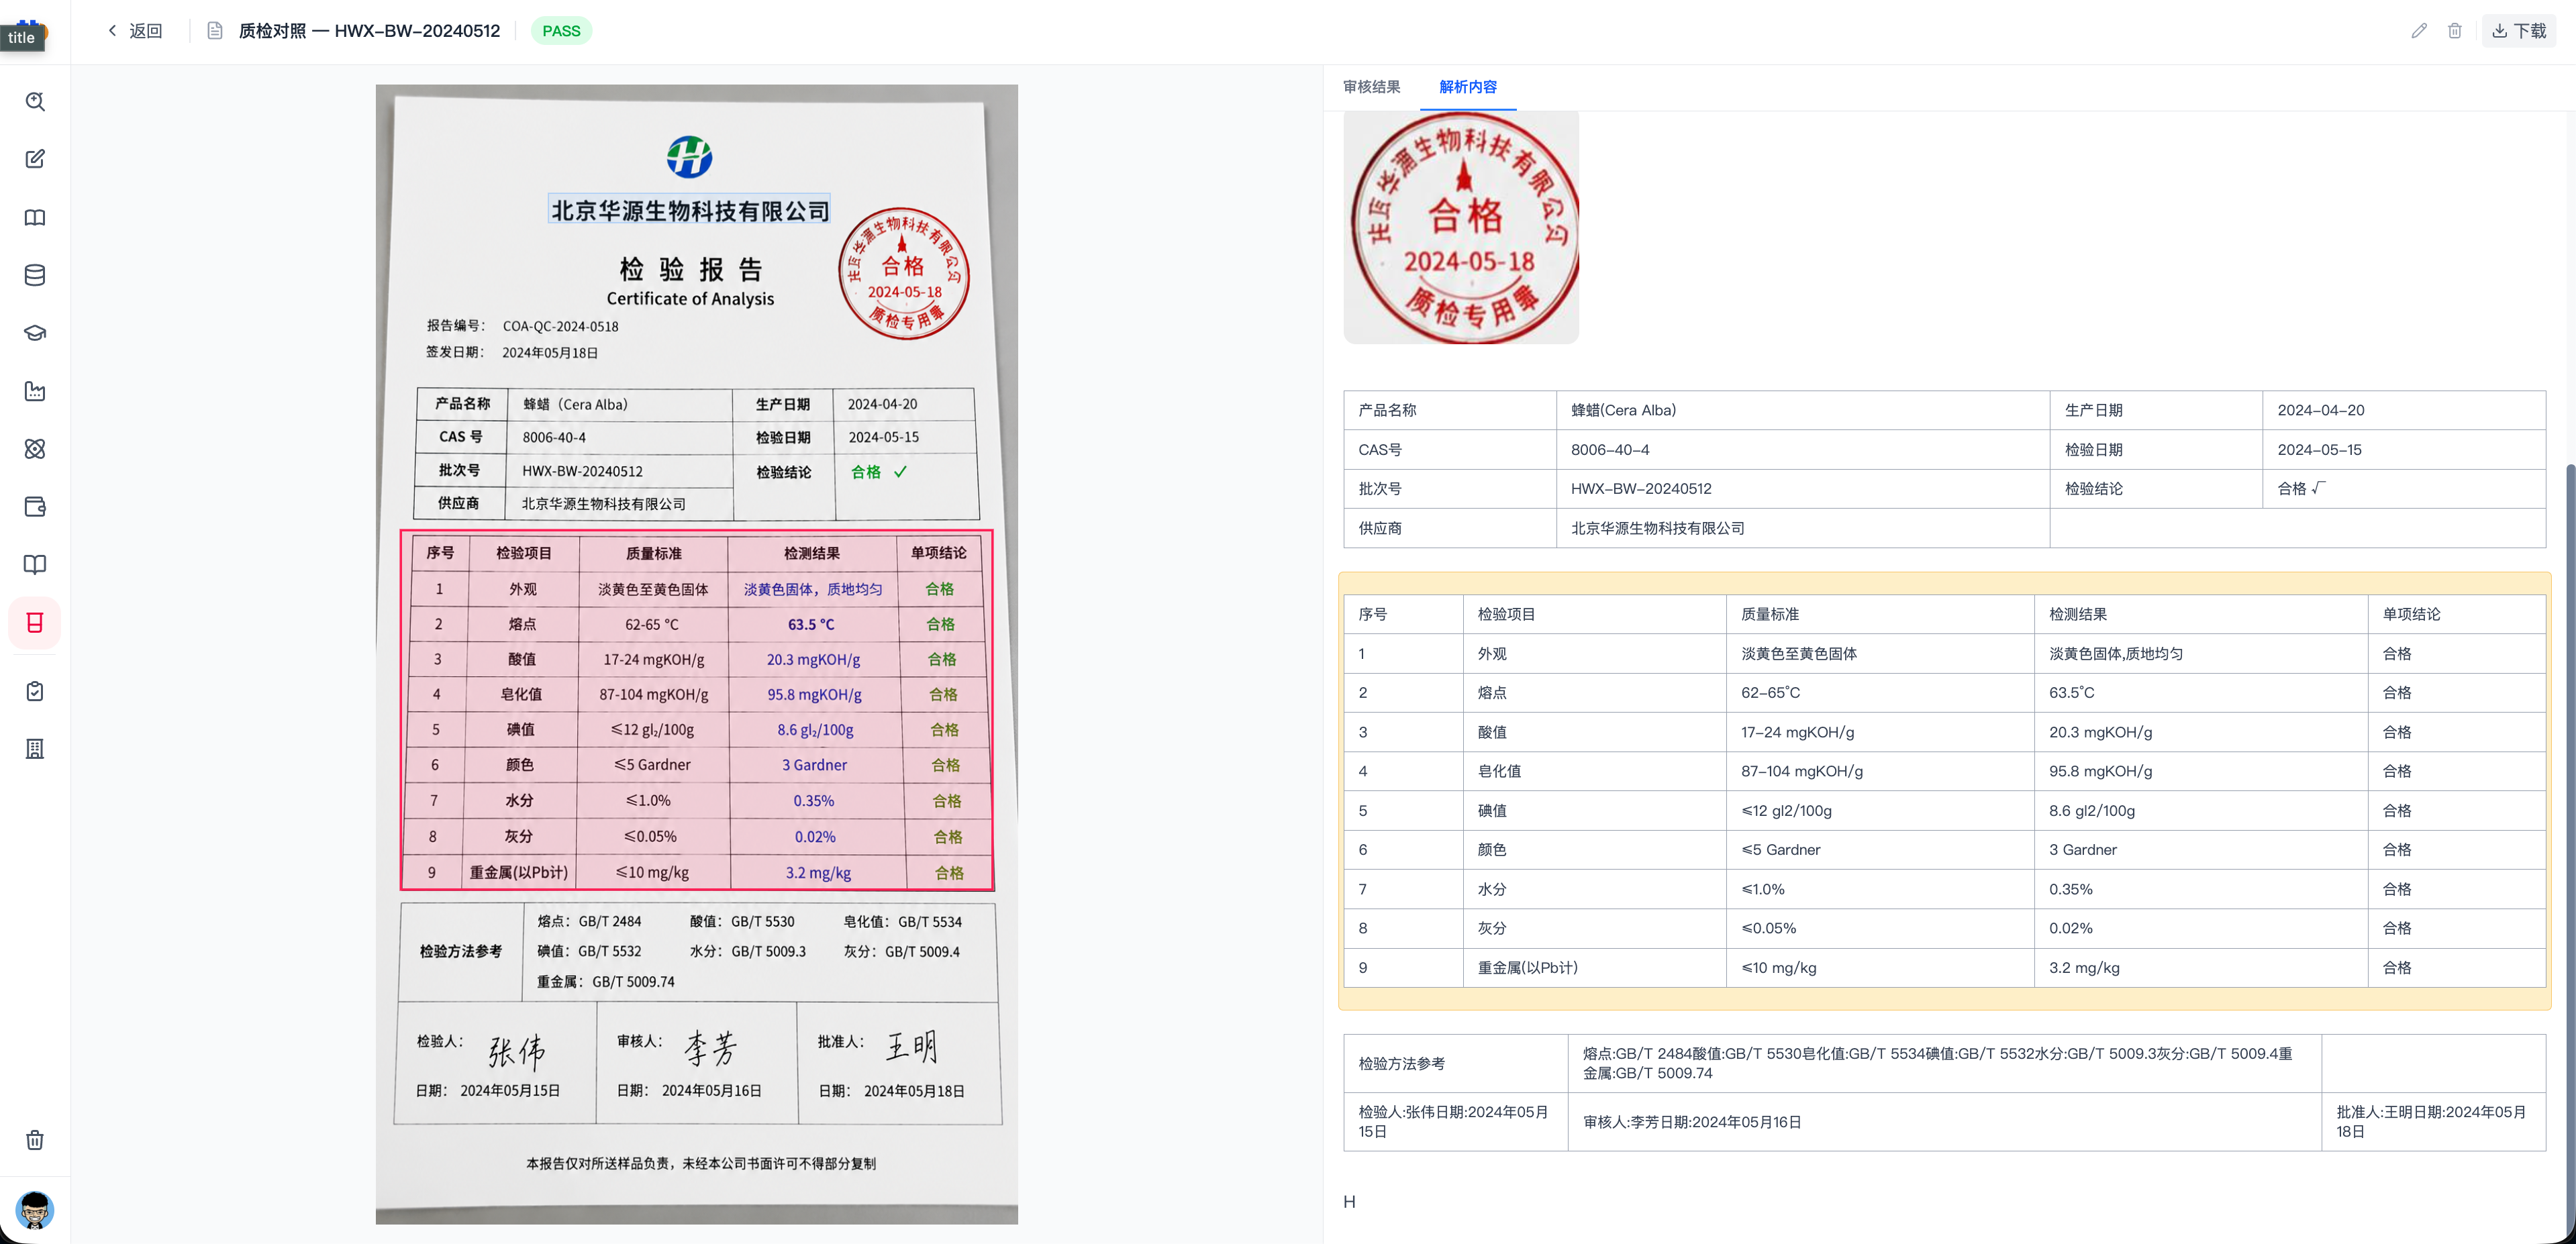Open the search sparkle icon in sidebar

coord(35,101)
